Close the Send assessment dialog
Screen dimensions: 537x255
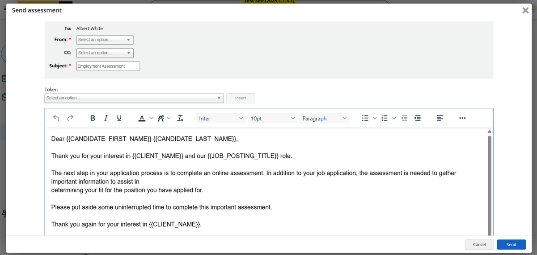525,10
